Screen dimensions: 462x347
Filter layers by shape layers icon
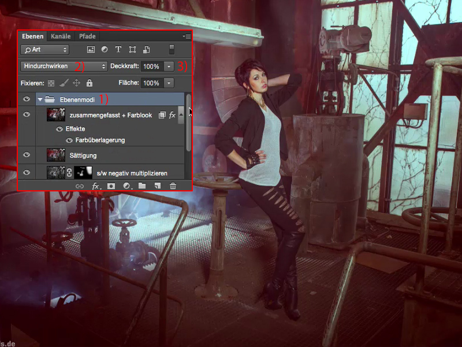pos(133,50)
